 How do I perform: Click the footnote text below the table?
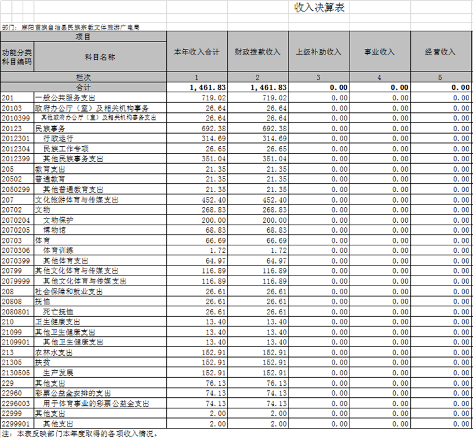78,433
